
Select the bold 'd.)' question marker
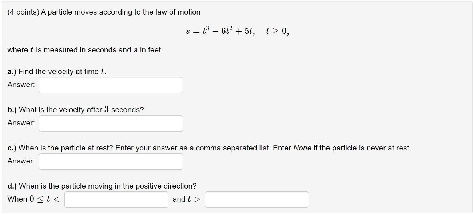point(12,186)
